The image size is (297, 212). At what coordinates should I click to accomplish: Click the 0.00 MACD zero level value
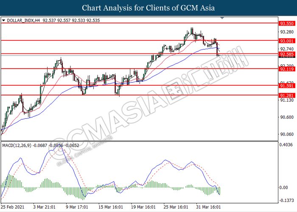[283, 187]
